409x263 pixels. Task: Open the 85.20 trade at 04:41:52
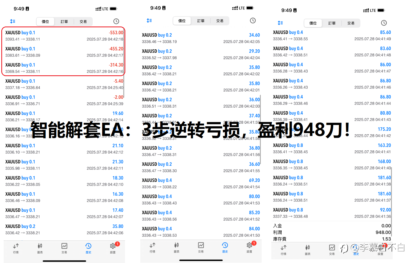pyautogui.click(x=201, y=216)
